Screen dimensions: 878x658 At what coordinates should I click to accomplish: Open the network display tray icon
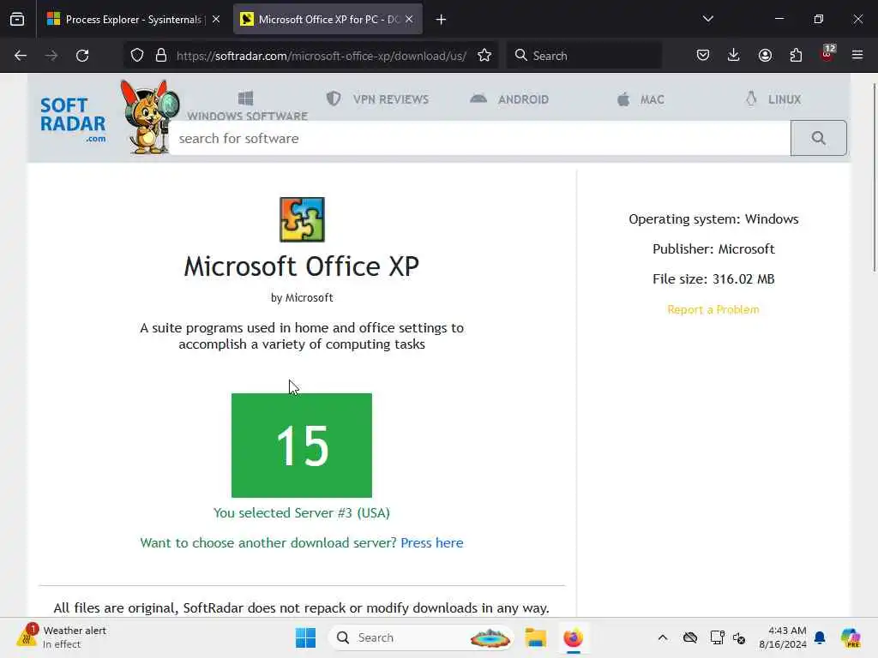pos(717,637)
